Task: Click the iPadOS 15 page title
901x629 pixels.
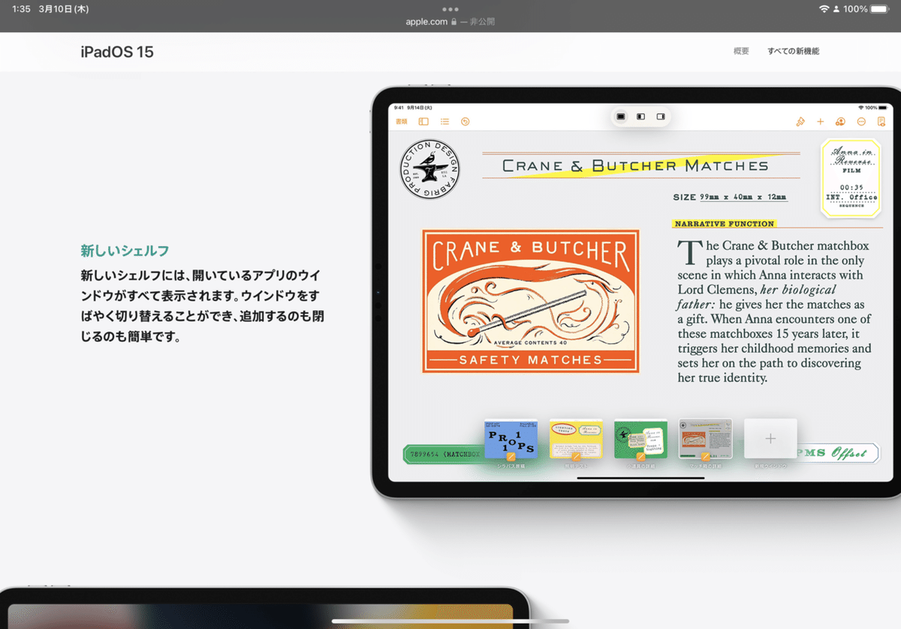Action: click(117, 52)
